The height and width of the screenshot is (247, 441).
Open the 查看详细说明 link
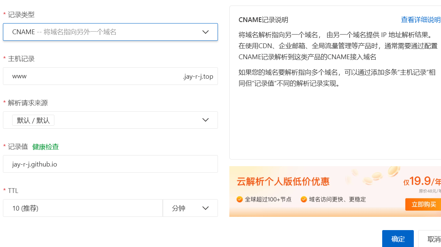pyautogui.click(x=420, y=19)
